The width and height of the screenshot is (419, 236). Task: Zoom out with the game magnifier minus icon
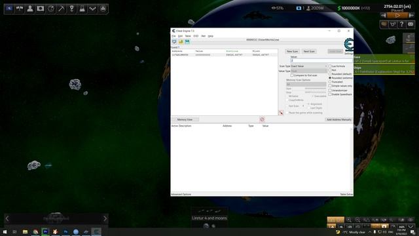[357, 220]
